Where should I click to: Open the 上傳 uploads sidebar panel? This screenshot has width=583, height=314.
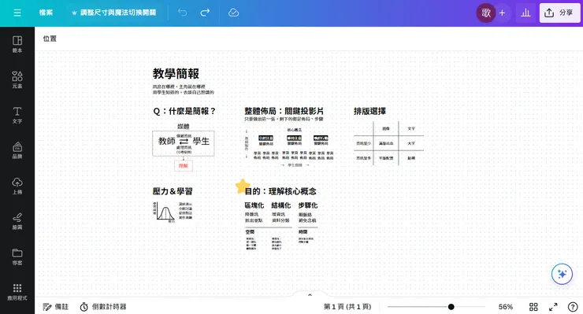point(17,186)
